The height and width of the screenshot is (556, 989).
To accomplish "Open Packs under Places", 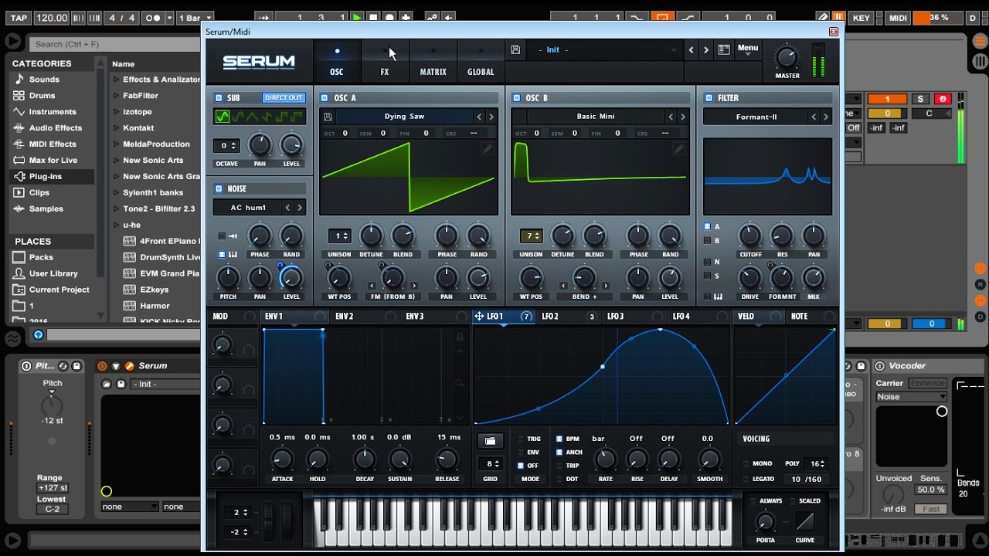I will click(41, 258).
